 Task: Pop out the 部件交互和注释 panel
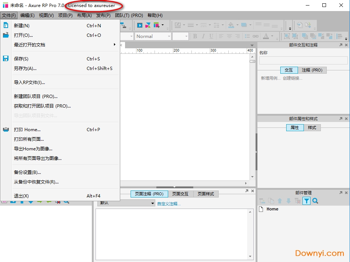click(x=341, y=45)
